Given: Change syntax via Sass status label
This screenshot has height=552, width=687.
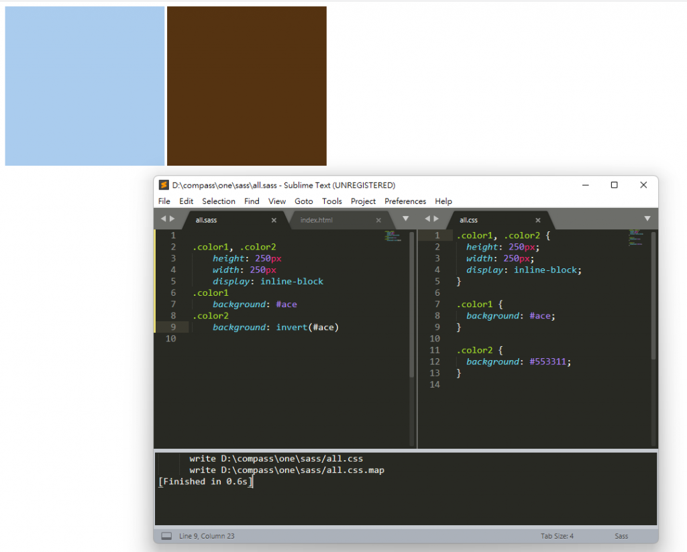Looking at the screenshot, I should coord(621,536).
